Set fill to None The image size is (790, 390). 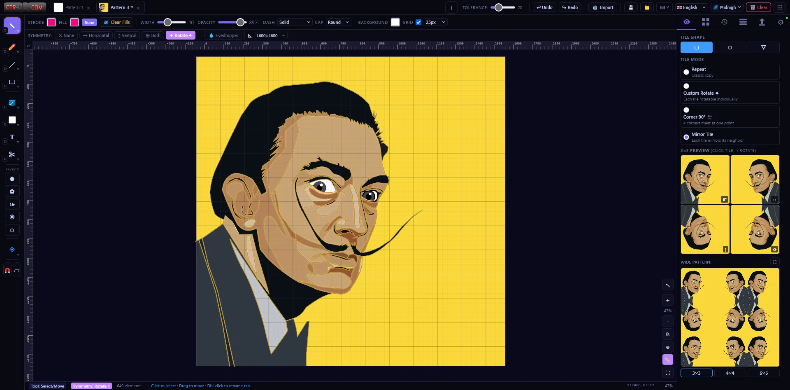tap(89, 22)
